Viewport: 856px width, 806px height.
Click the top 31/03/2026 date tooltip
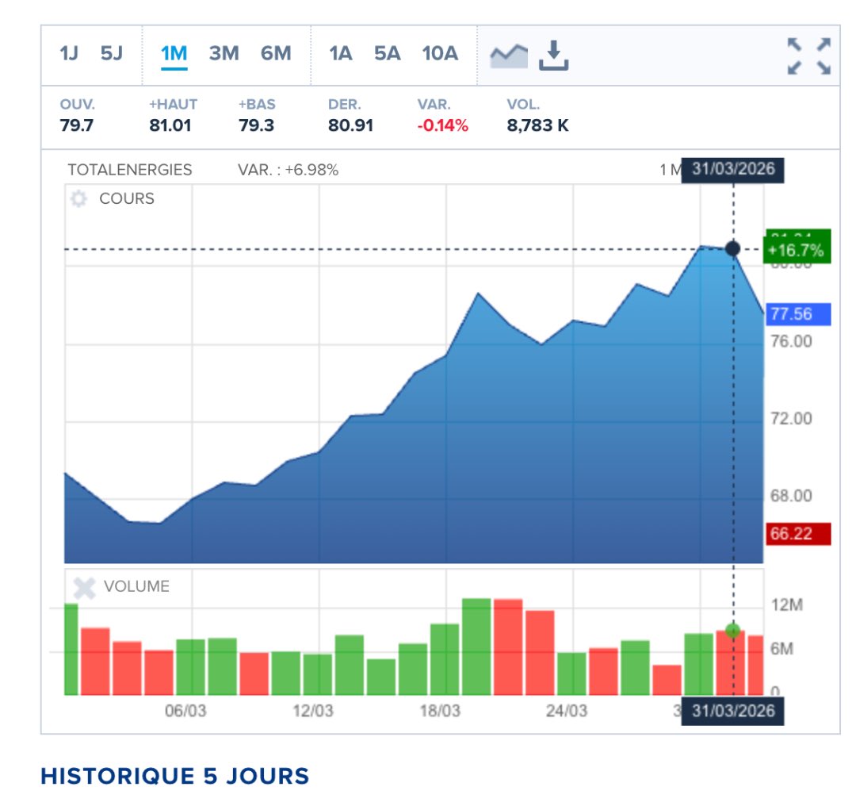click(x=732, y=170)
